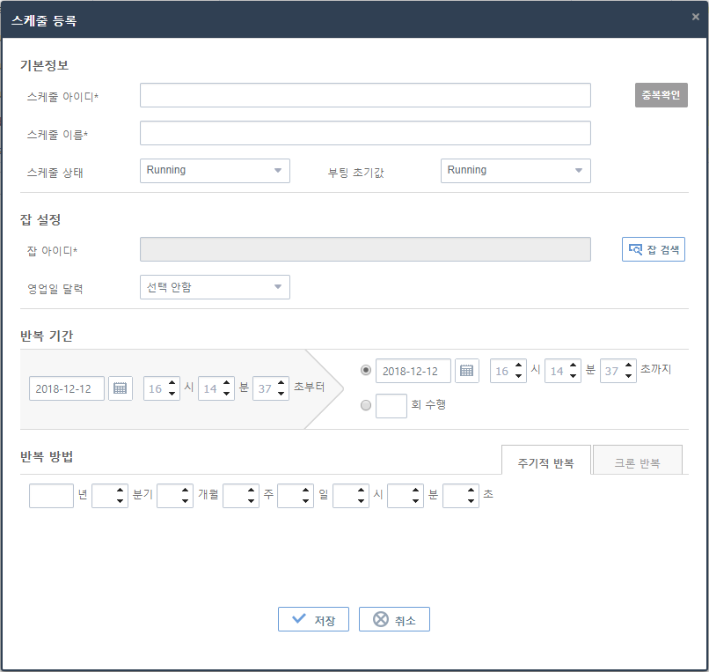Click the 잡 검색 job search button
The width and height of the screenshot is (709, 672).
654,249
